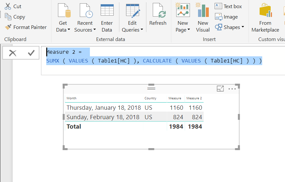The width and height of the screenshot is (285, 182).
Task: Select the Thursday, January 18, 2018 cell
Action: click(104, 107)
